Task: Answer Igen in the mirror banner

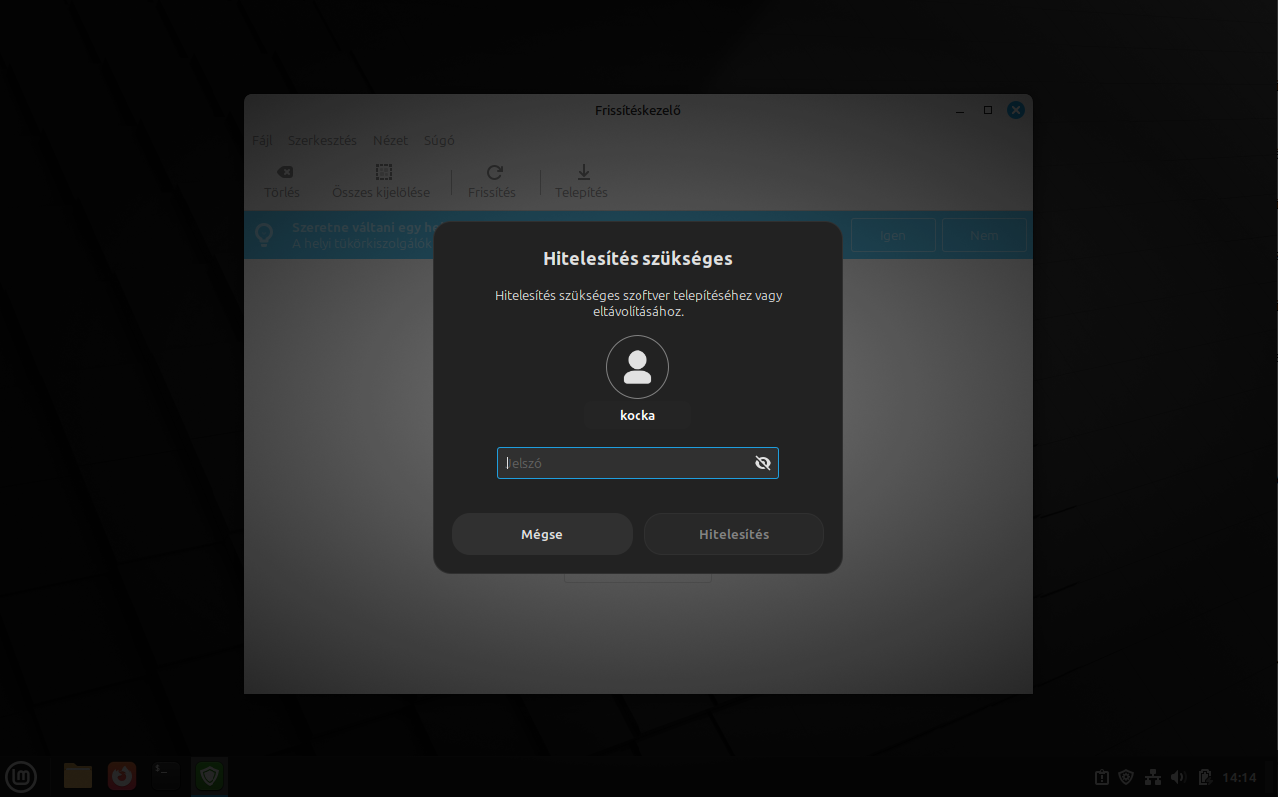Action: (x=893, y=235)
